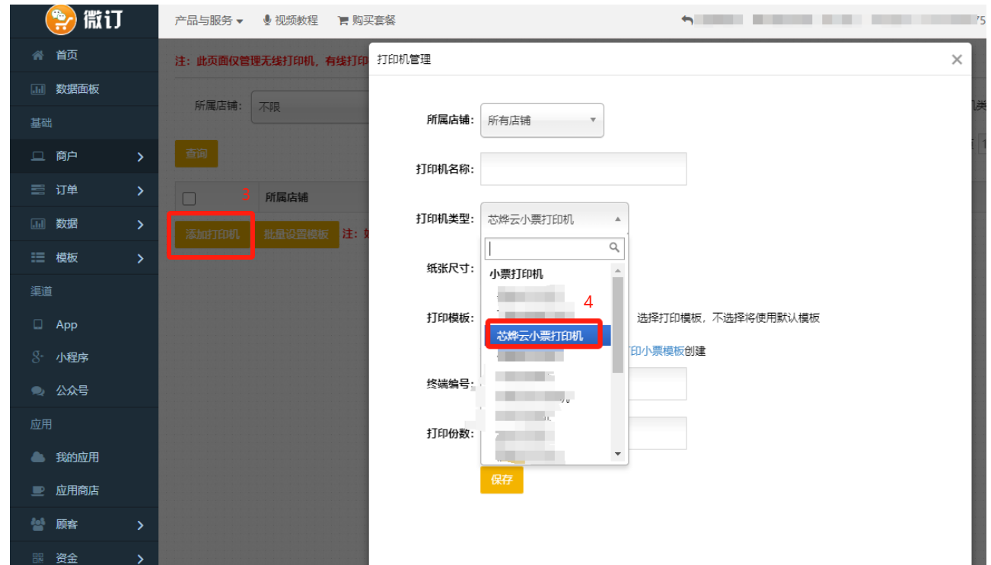This screenshot has height=565, width=991.
Task: Expand the 商户 submenu chevron
Action: (140, 157)
